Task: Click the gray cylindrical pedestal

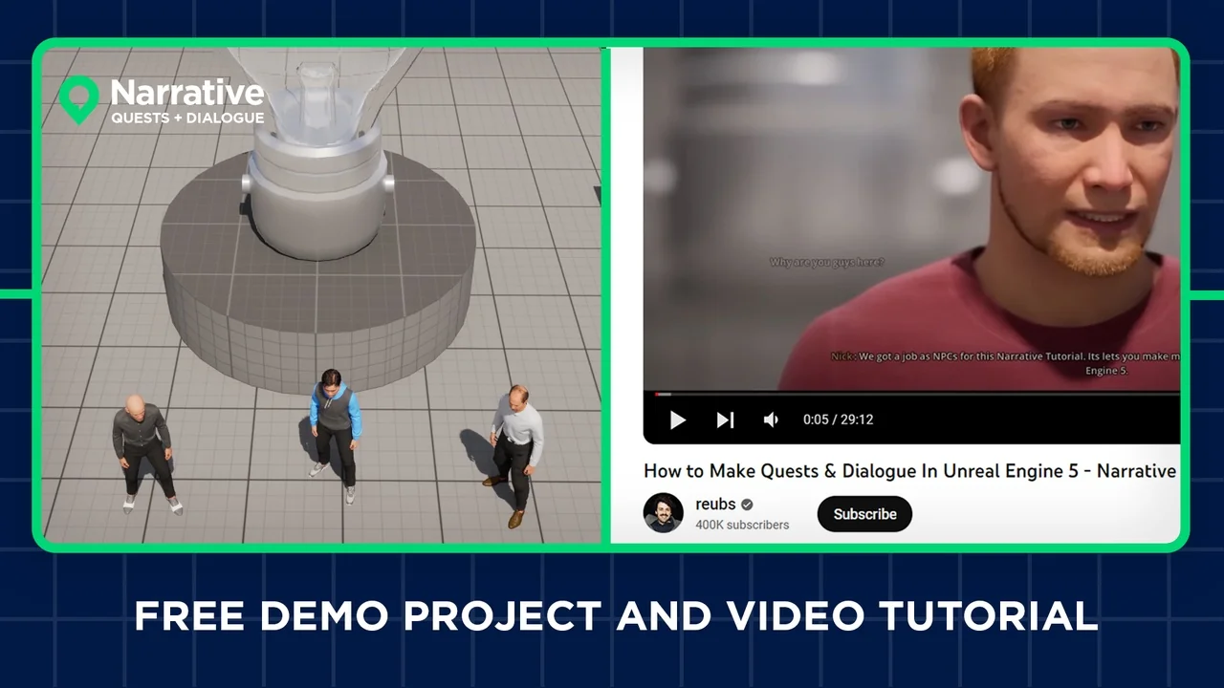Action: point(318,306)
